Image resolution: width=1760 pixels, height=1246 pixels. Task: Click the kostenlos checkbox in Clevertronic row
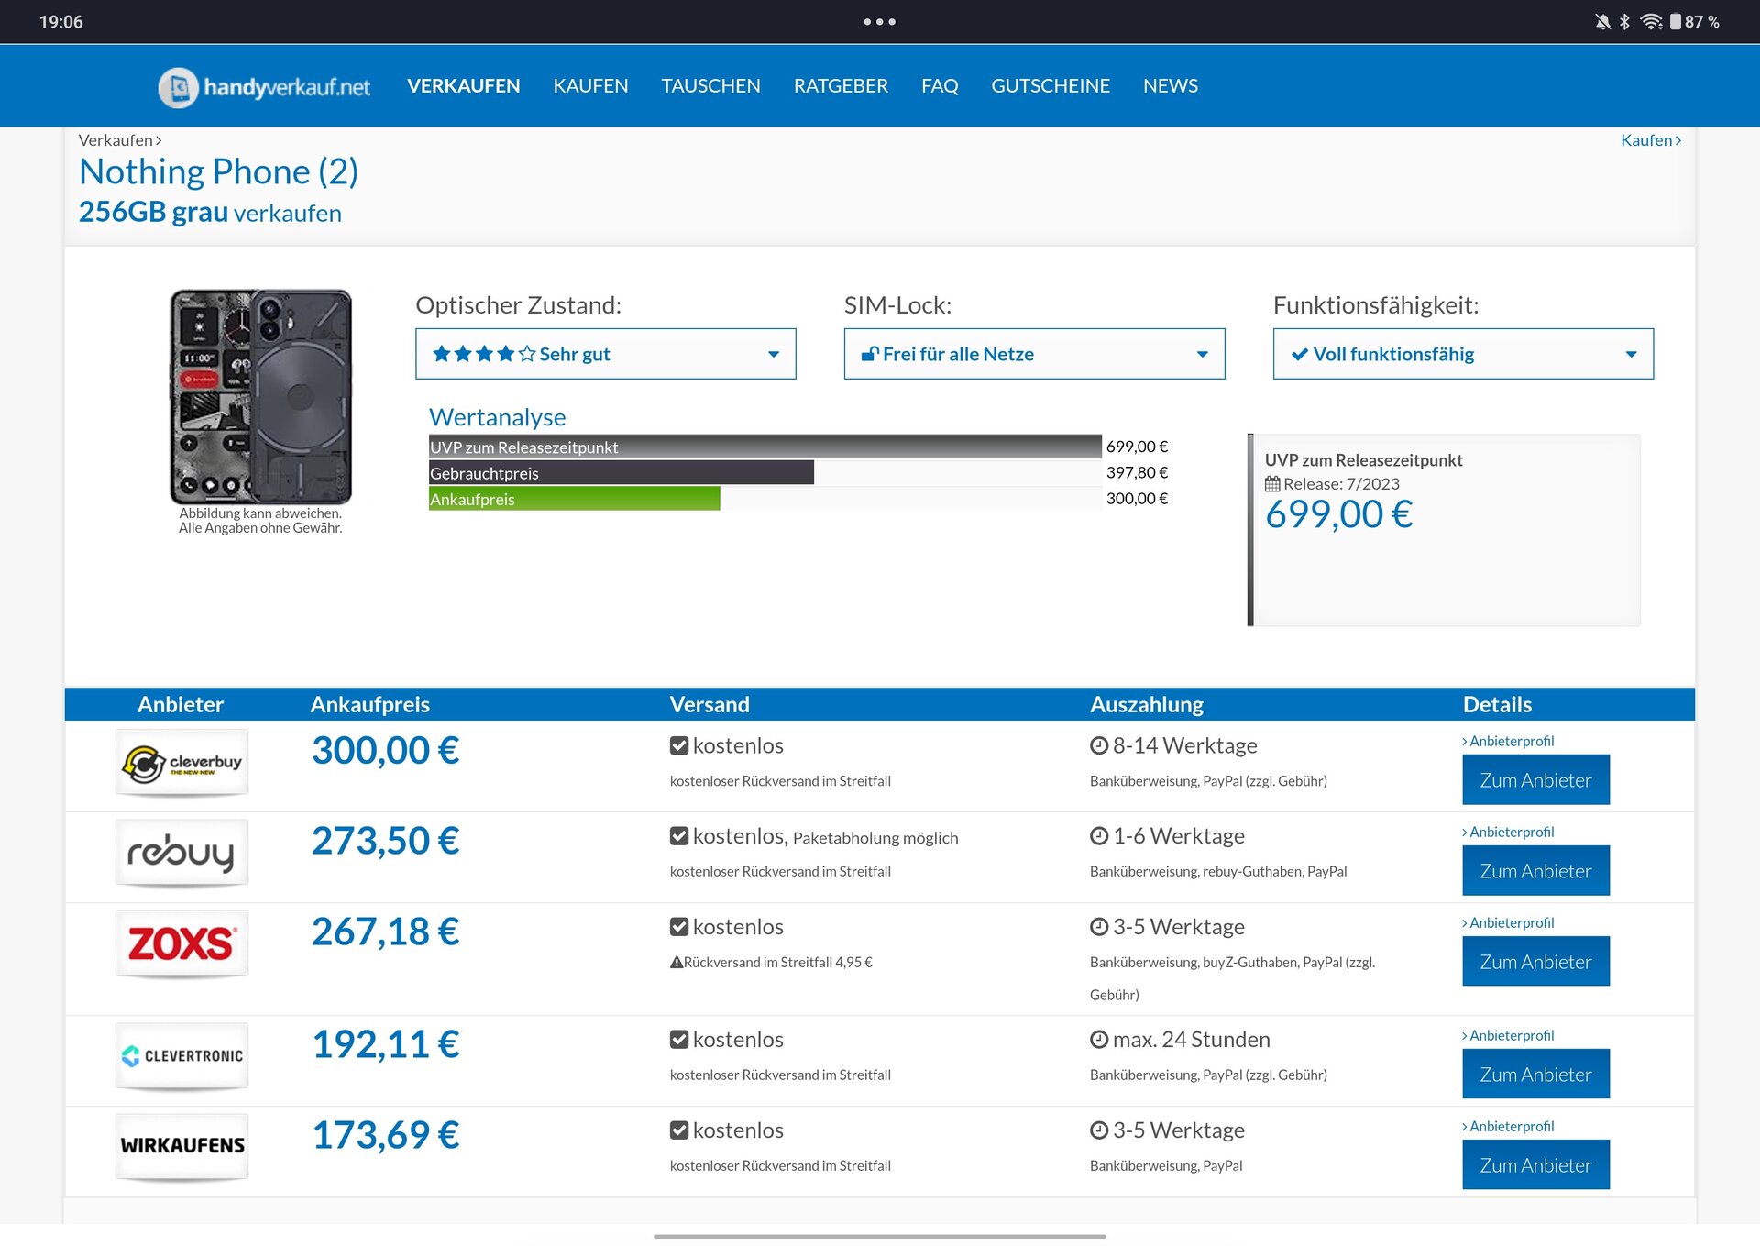pyautogui.click(x=679, y=1040)
